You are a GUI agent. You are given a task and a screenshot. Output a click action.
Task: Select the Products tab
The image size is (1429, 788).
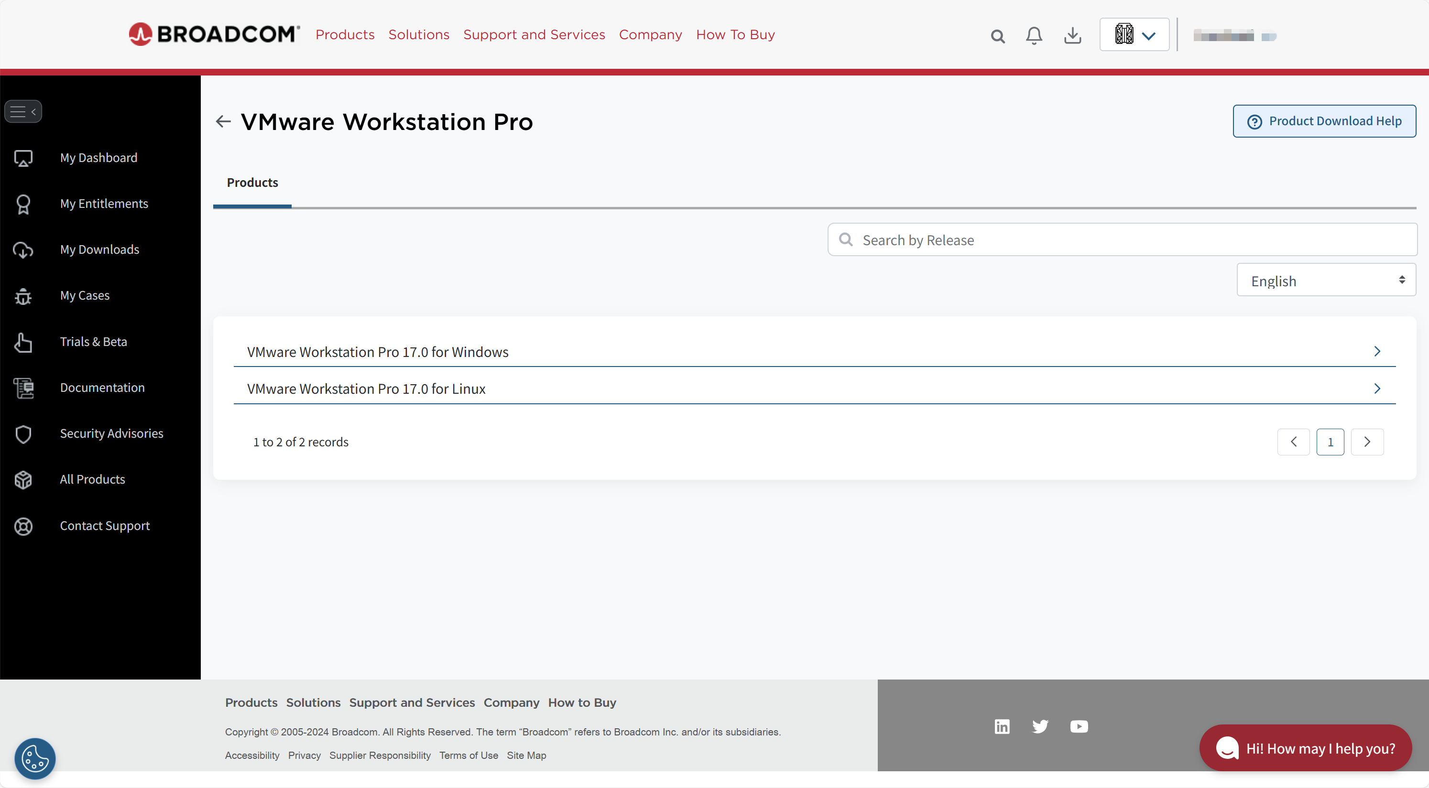[x=252, y=183]
